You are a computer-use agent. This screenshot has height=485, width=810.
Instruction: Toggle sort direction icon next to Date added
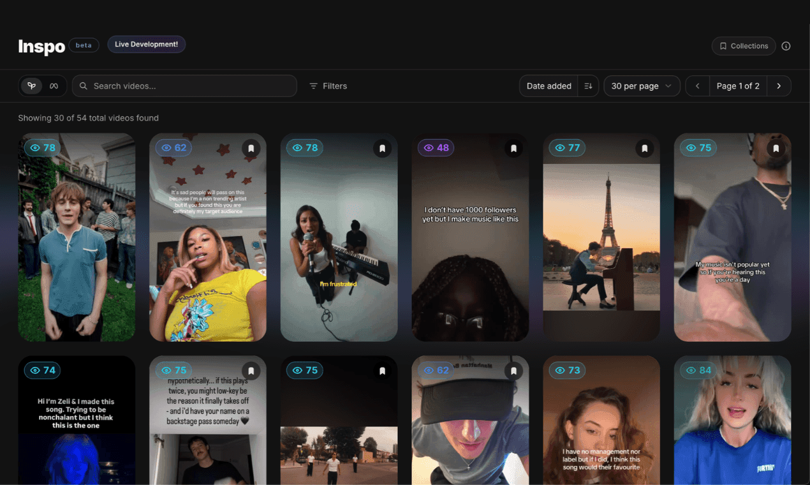(588, 86)
